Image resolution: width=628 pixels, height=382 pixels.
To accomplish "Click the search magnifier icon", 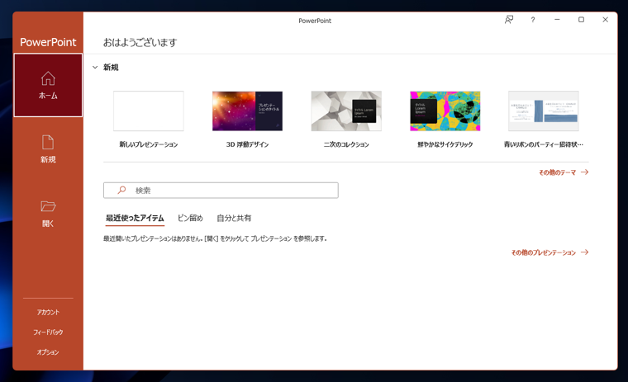I will point(121,190).
